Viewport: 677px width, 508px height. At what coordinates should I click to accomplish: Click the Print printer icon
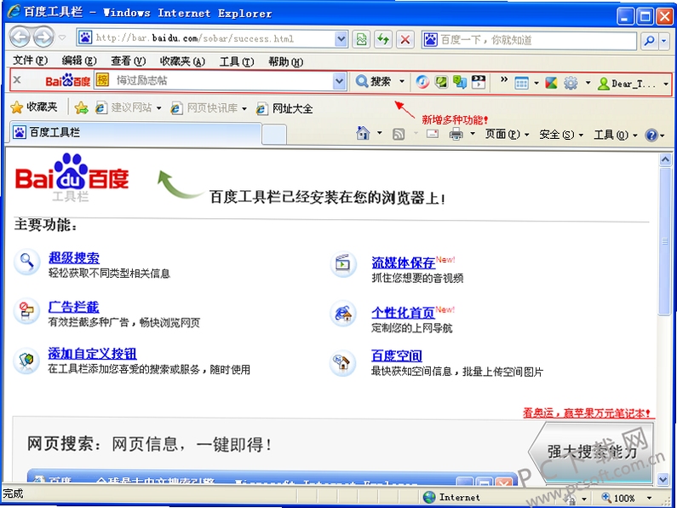(456, 135)
